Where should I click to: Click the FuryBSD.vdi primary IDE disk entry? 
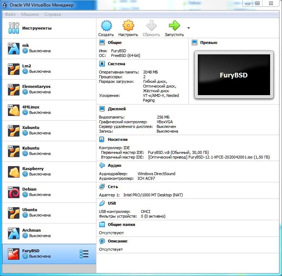tap(178, 152)
